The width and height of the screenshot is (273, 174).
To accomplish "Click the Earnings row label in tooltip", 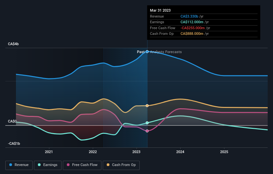I will (x=157, y=22).
